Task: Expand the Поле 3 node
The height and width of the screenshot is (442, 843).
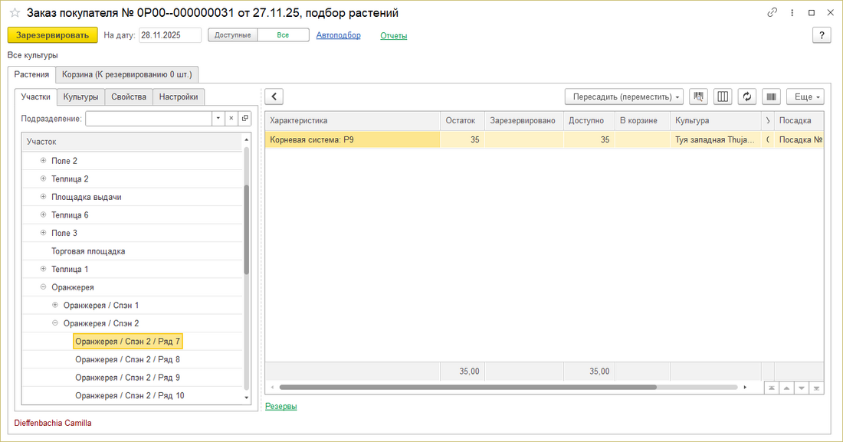Action: [43, 233]
